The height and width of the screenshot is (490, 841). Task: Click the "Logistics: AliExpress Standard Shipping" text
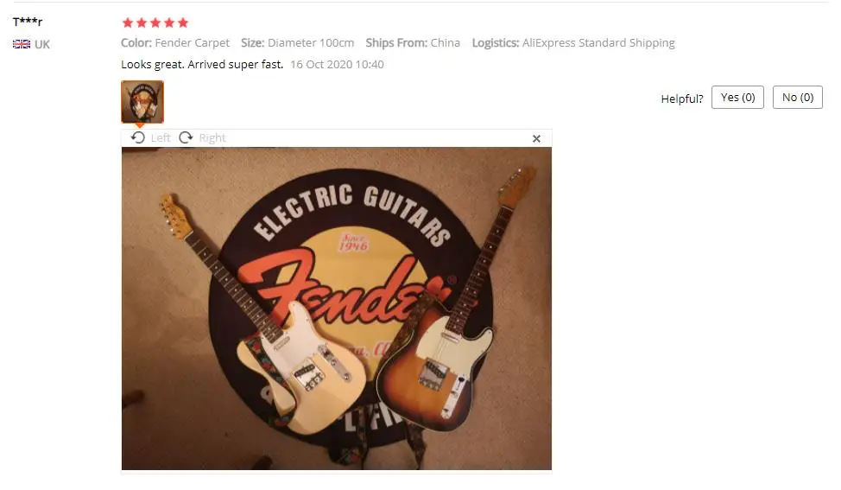pyautogui.click(x=573, y=43)
